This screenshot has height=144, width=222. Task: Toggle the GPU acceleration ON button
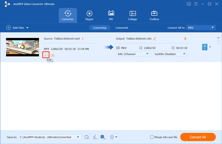103,137
